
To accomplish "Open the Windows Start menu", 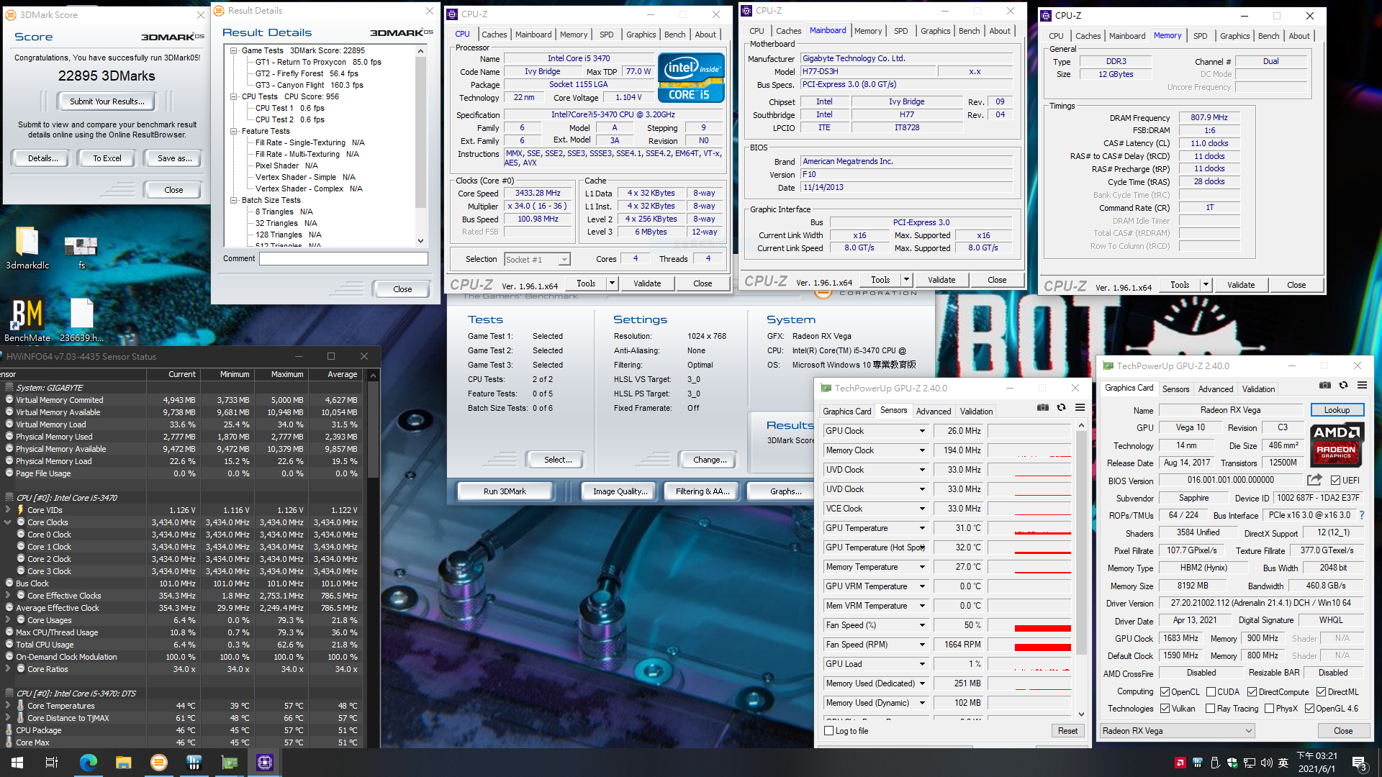I will click(x=17, y=763).
